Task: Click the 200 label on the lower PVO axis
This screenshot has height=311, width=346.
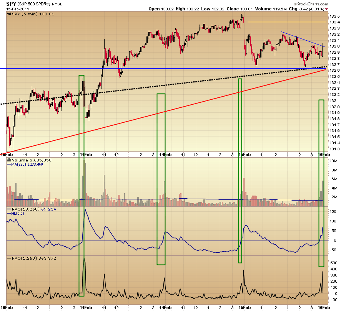Action: click(334, 281)
